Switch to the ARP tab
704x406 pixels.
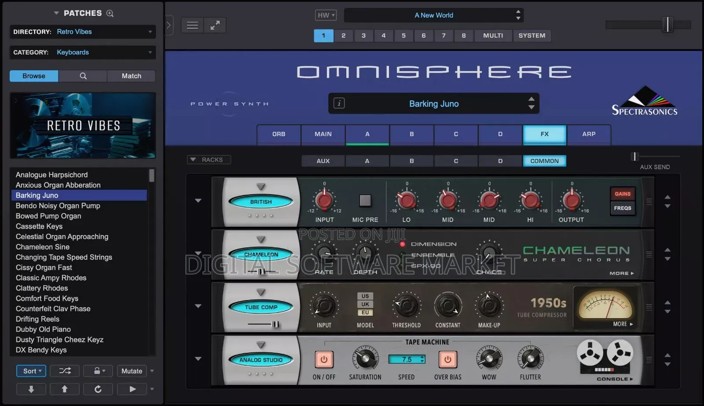(589, 134)
